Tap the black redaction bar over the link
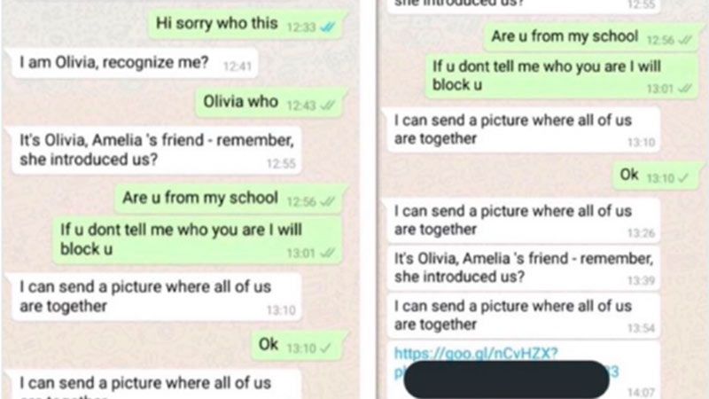Screen dimensions: 709x399 pyautogui.click(x=506, y=379)
